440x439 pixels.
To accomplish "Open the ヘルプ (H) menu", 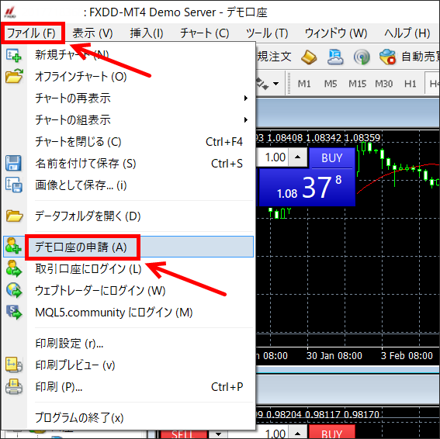I will coord(407,33).
